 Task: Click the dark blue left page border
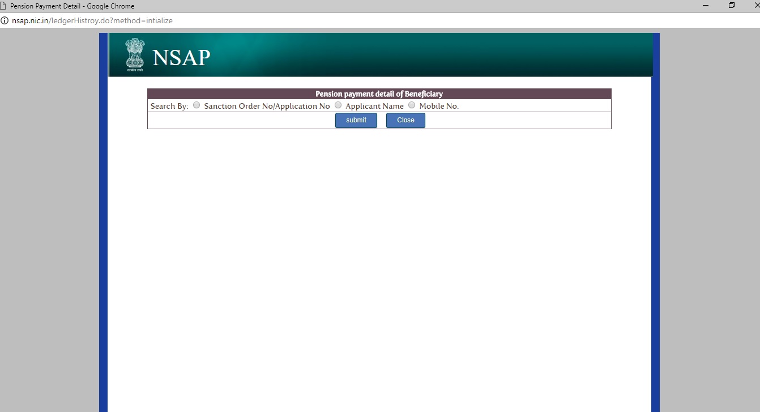coord(103,227)
